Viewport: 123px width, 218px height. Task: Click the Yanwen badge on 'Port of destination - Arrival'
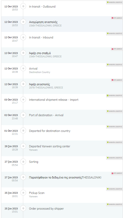[x=114, y=111]
